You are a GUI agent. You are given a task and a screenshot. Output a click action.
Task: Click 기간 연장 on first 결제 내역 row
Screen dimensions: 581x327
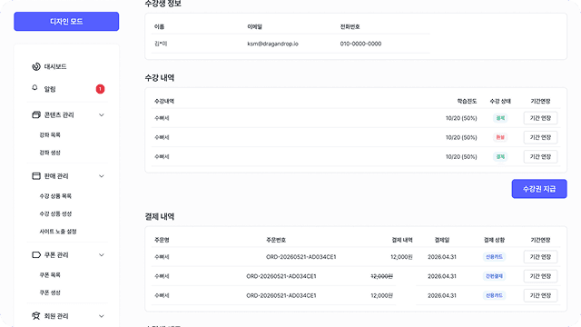pos(540,257)
